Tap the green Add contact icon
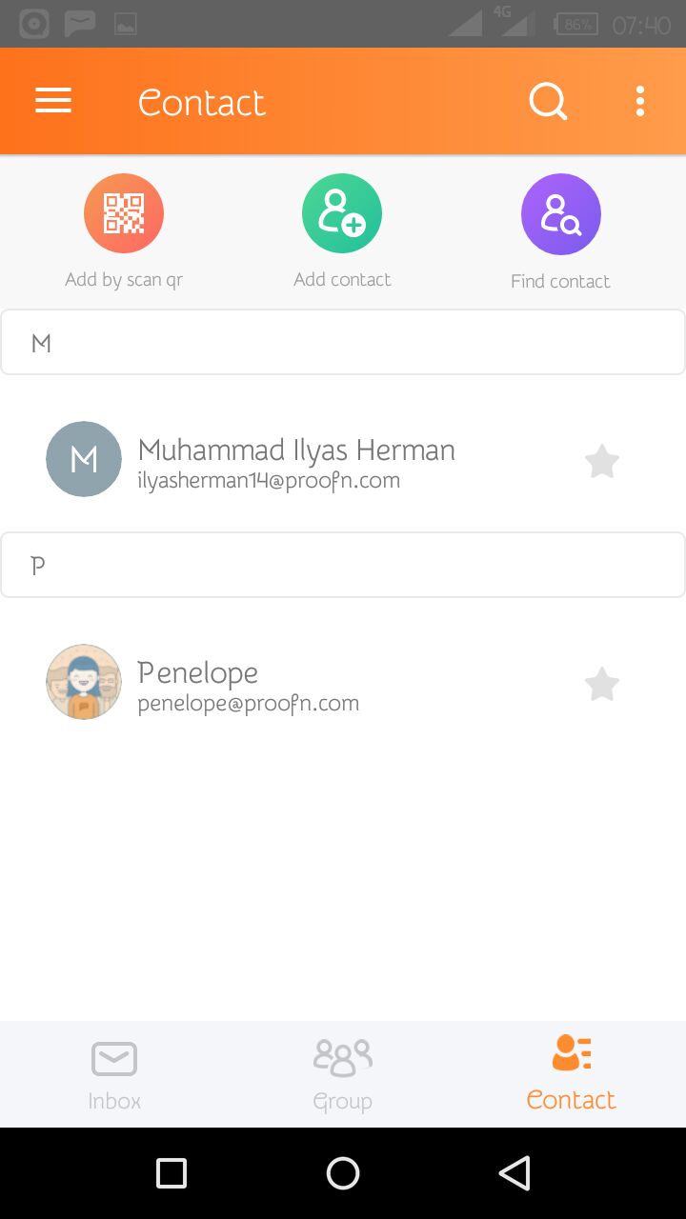The height and width of the screenshot is (1219, 686). [342, 214]
